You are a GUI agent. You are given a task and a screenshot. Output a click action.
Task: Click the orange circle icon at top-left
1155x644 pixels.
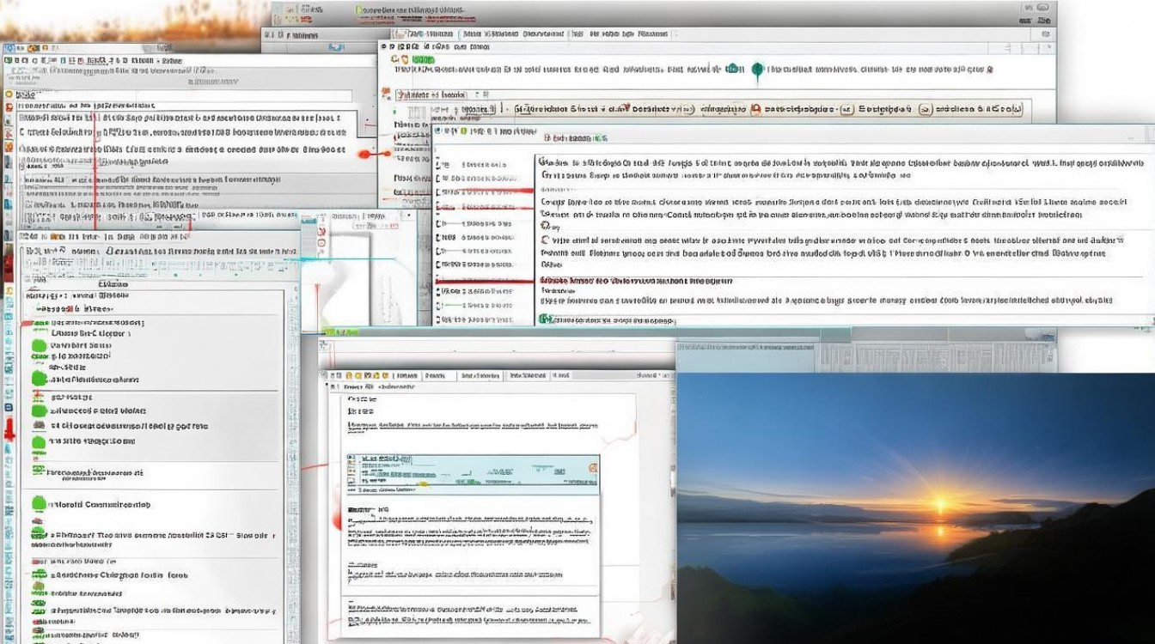[9, 94]
